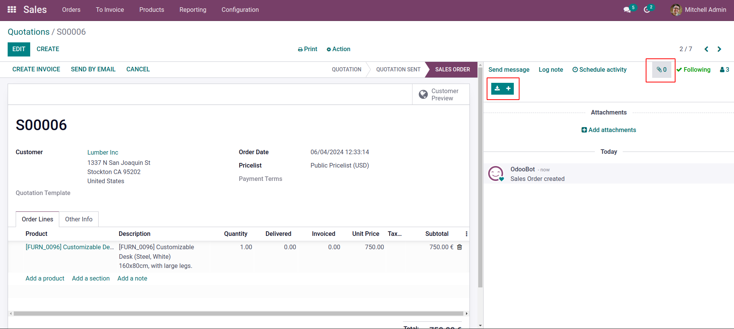Image resolution: width=734 pixels, height=329 pixels.
Task: Sort by the Unit Price column header
Action: 366,234
